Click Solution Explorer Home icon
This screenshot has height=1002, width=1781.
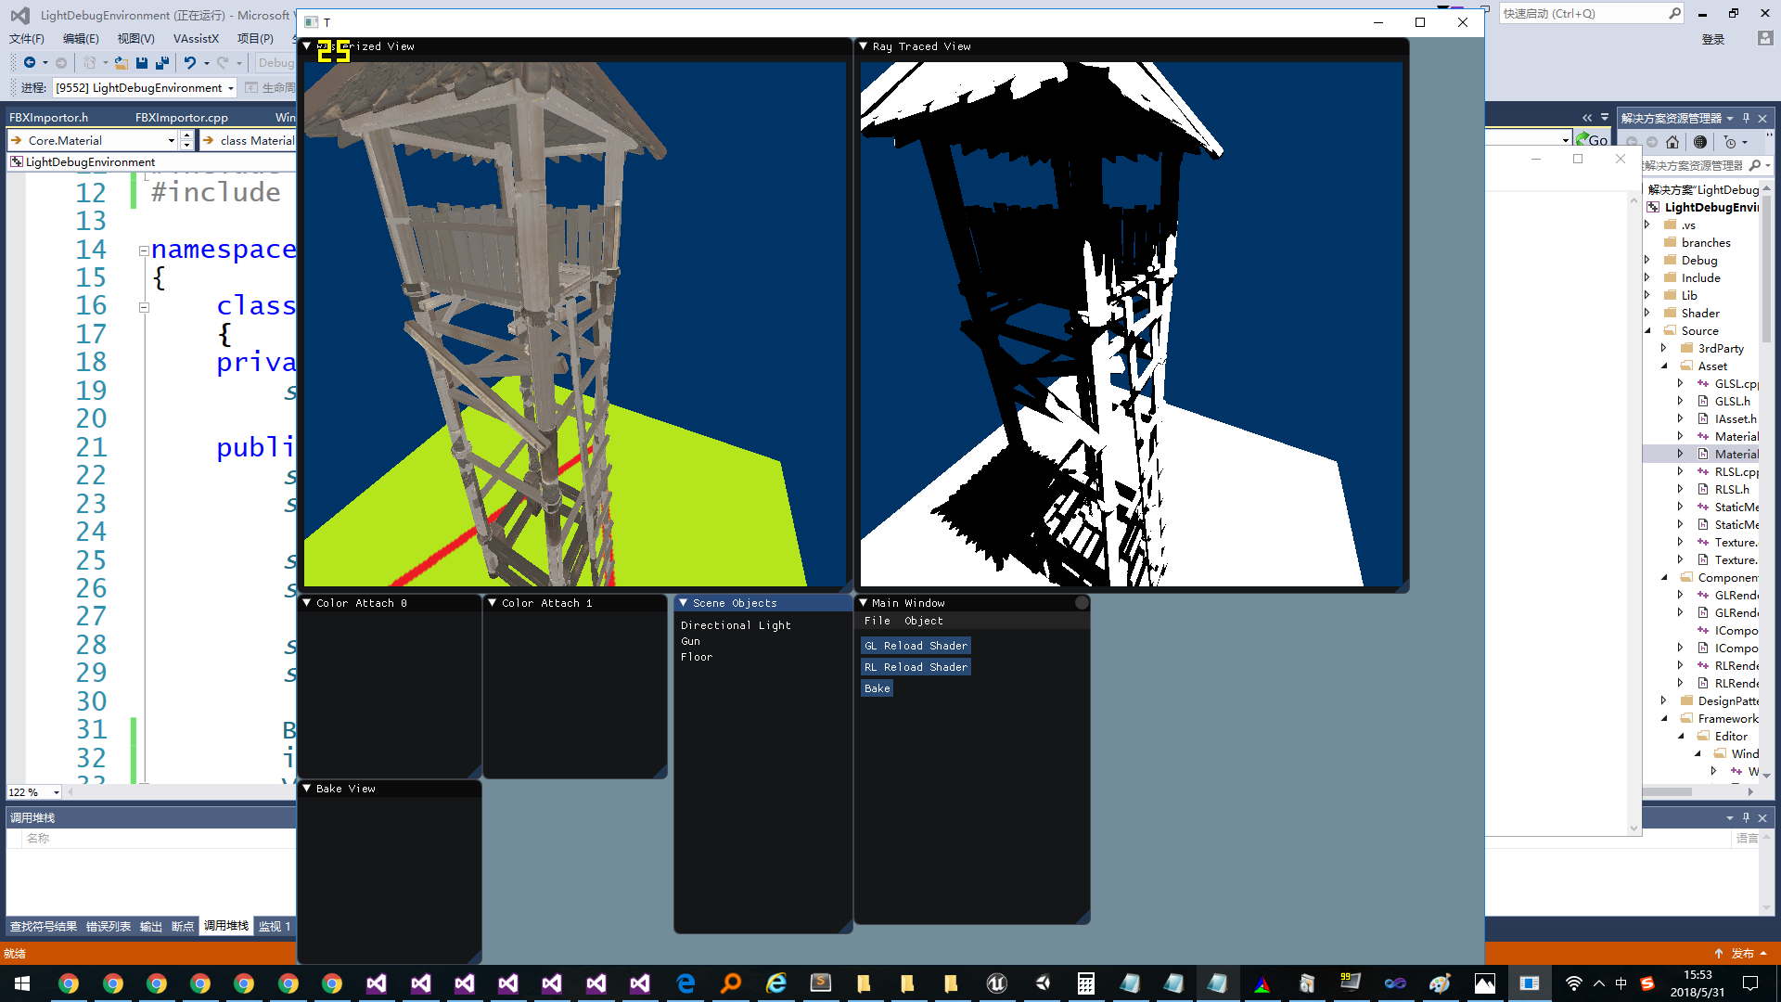[1672, 142]
